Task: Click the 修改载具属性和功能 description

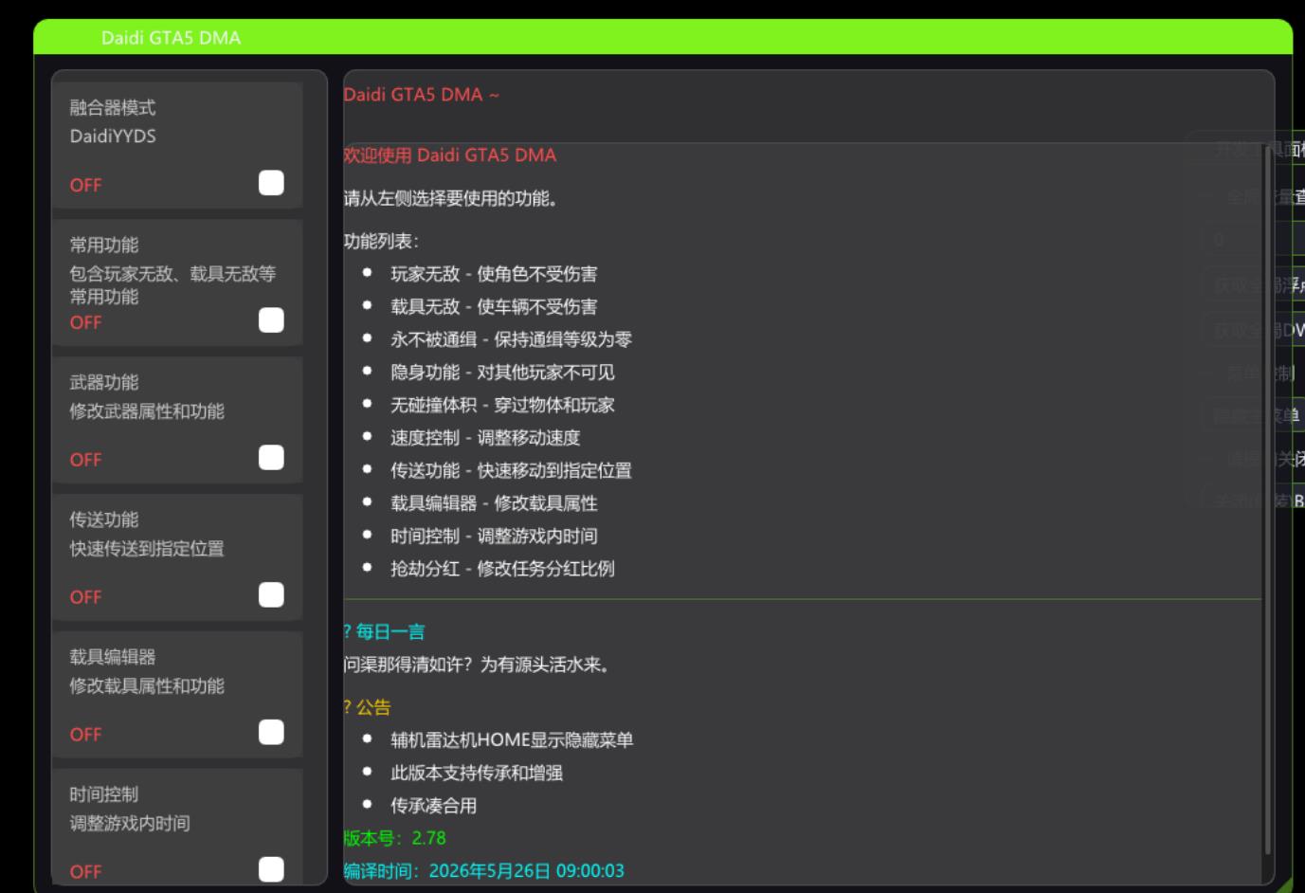Action: tap(147, 686)
